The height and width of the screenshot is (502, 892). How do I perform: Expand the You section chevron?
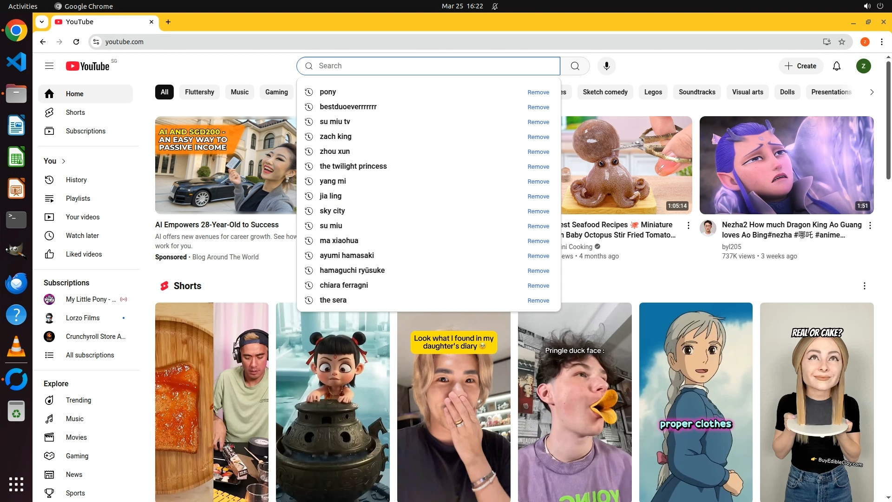tap(64, 161)
